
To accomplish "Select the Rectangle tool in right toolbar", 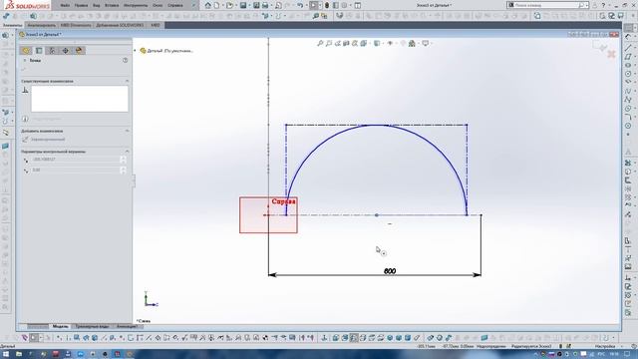I will (628, 57).
